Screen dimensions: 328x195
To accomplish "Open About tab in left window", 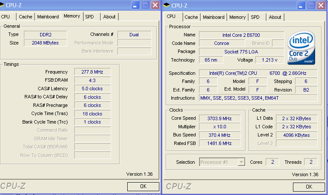I will (x=109, y=17).
